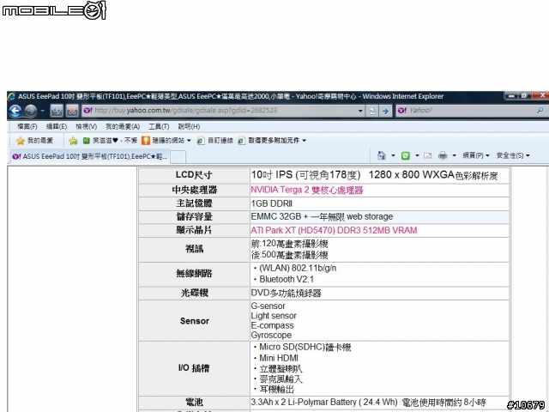The height and width of the screenshot is (412, 549).
Task: Click the (WLAN) 802.11b/g/n text
Action: point(298,268)
